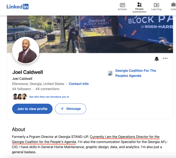The height and width of the screenshot is (158, 176).
Task: Select the People tab icon
Action: pyautogui.click(x=139, y=5)
